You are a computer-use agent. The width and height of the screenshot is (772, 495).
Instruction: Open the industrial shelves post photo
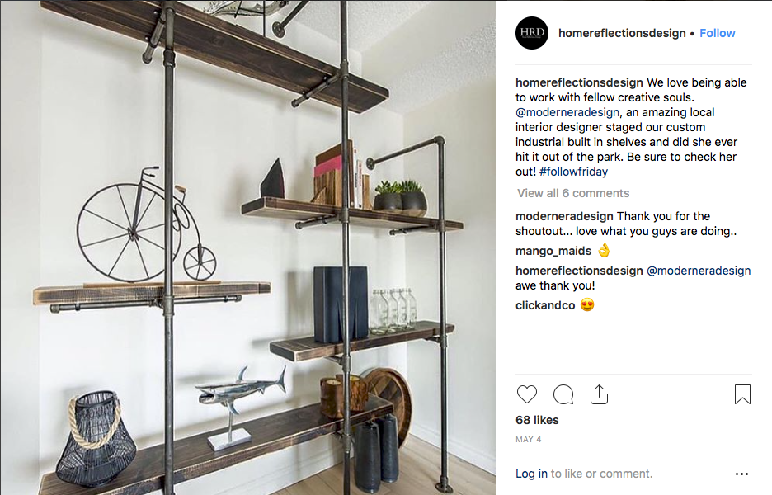(247, 247)
